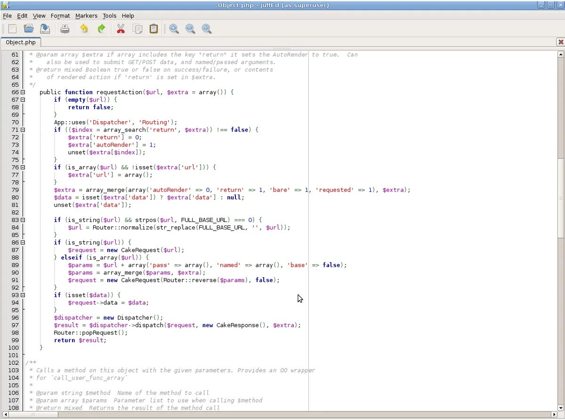Open the Edit menu
Screen dimensions: 565x420
point(22,16)
